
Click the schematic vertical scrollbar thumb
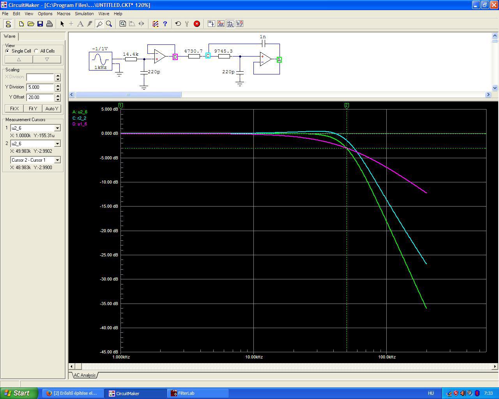(495, 41)
